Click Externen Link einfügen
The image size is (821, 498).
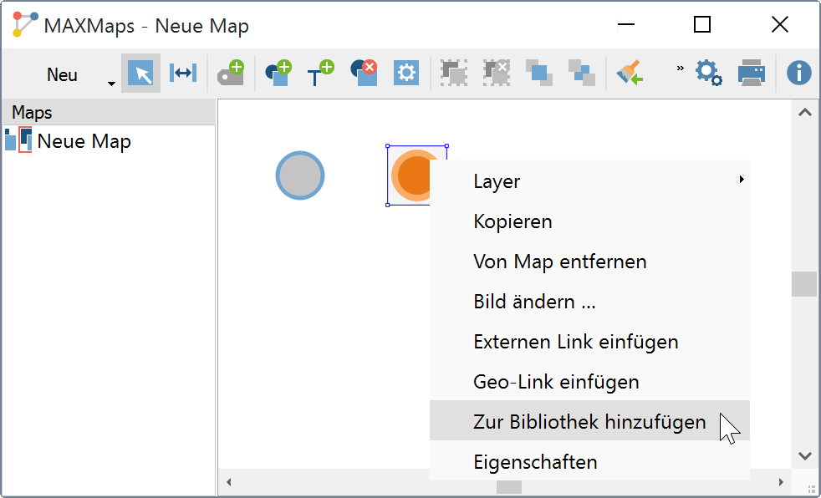[x=589, y=342]
